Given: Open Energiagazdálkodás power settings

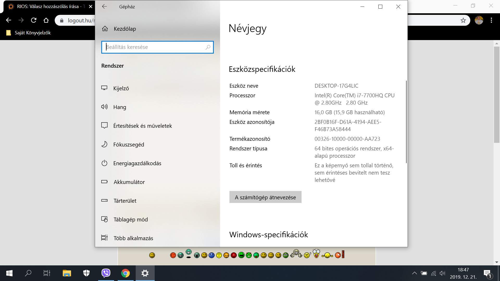Looking at the screenshot, I should [x=137, y=163].
